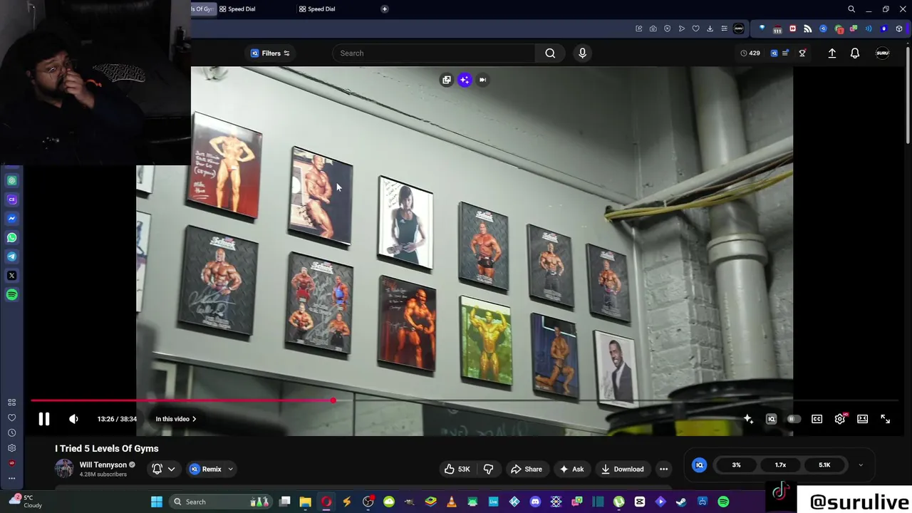Screen dimensions: 912x513
Task: Open the trophy icon in YouTube header
Action: [x=802, y=53]
